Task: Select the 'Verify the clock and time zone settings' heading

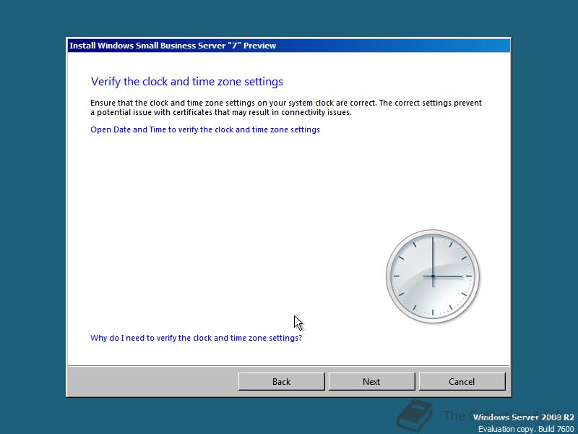Action: 187,81
